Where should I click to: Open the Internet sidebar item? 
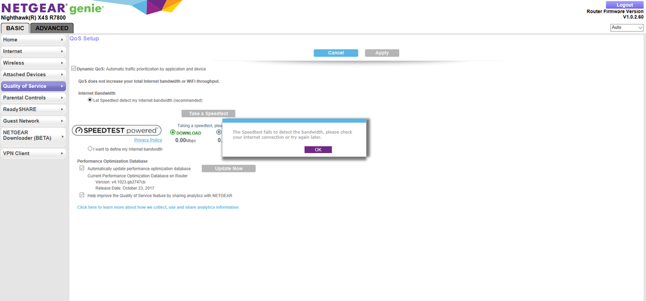tap(33, 52)
